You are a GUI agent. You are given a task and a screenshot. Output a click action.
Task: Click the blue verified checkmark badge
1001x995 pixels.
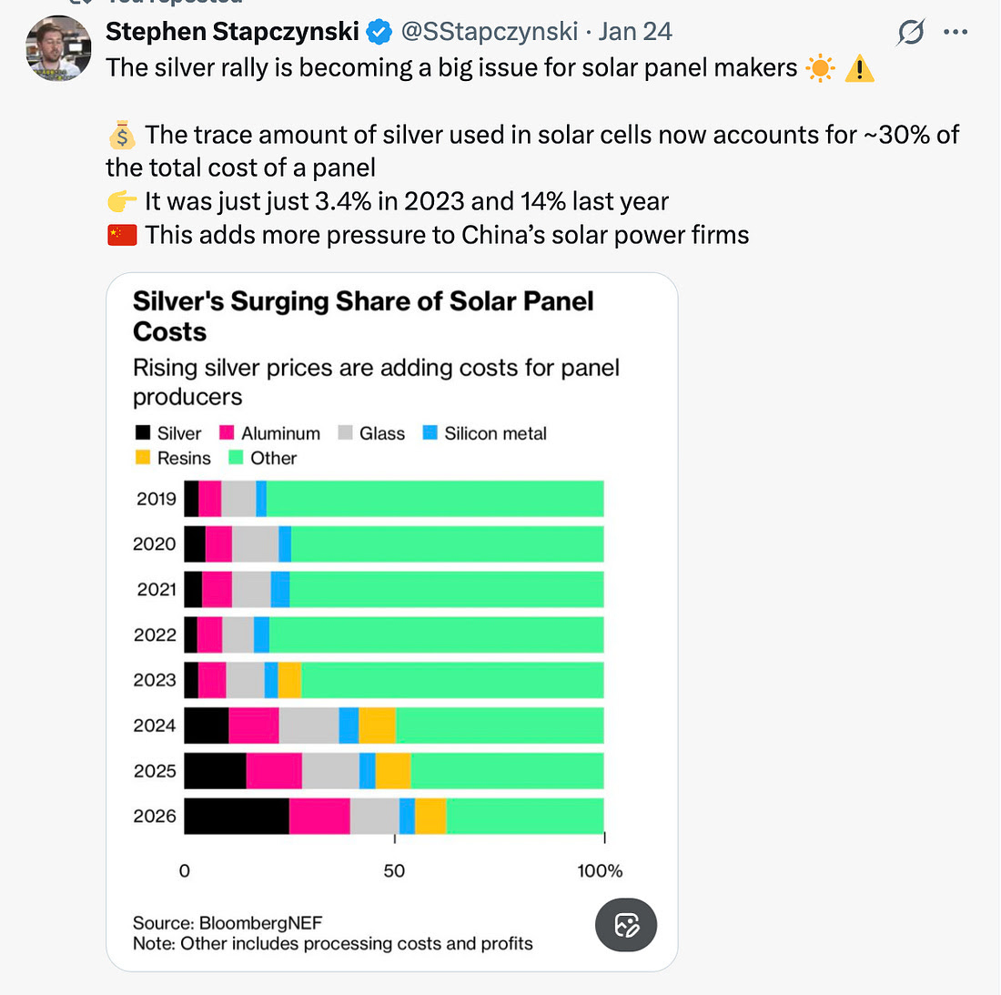pyautogui.click(x=379, y=33)
